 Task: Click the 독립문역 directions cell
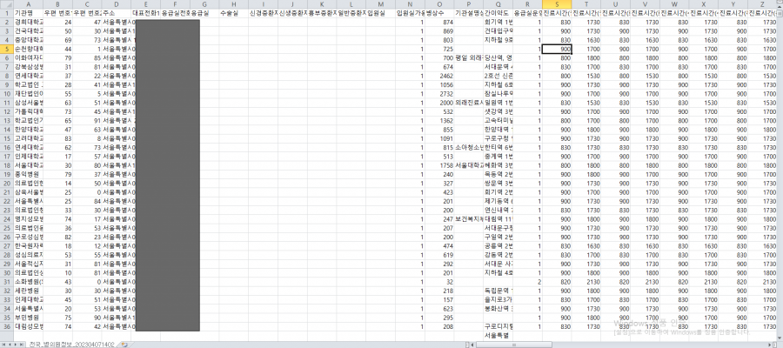click(498, 291)
